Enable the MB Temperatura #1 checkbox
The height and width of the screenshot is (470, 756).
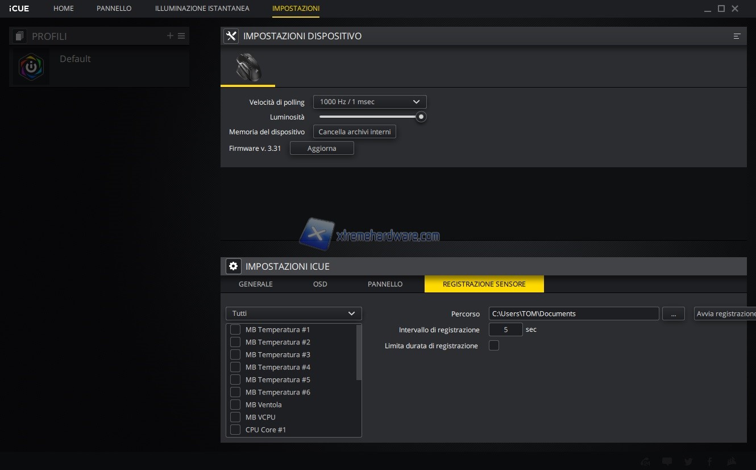[235, 329]
